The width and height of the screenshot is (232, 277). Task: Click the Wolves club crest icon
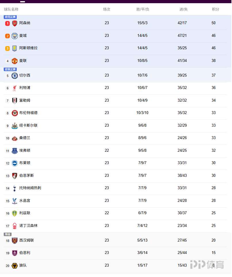click(x=15, y=266)
